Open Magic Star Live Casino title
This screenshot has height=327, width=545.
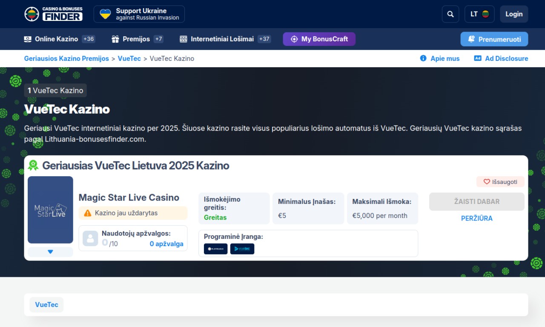(x=129, y=198)
